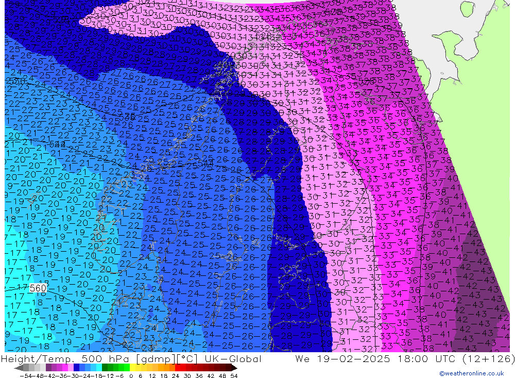Open the weatheronline.co.uk copyright link

click(472, 373)
